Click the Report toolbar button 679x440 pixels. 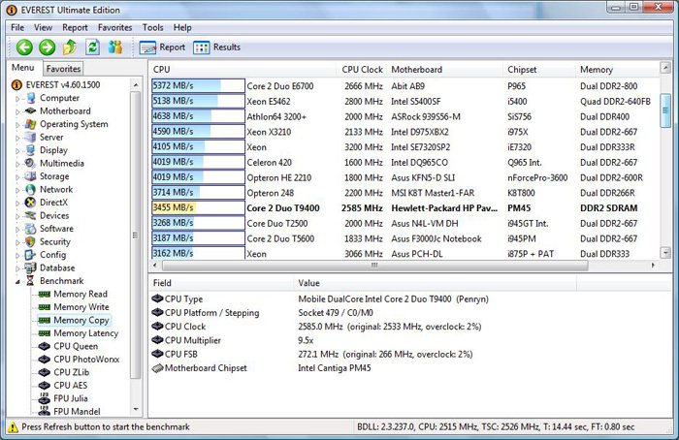[162, 47]
